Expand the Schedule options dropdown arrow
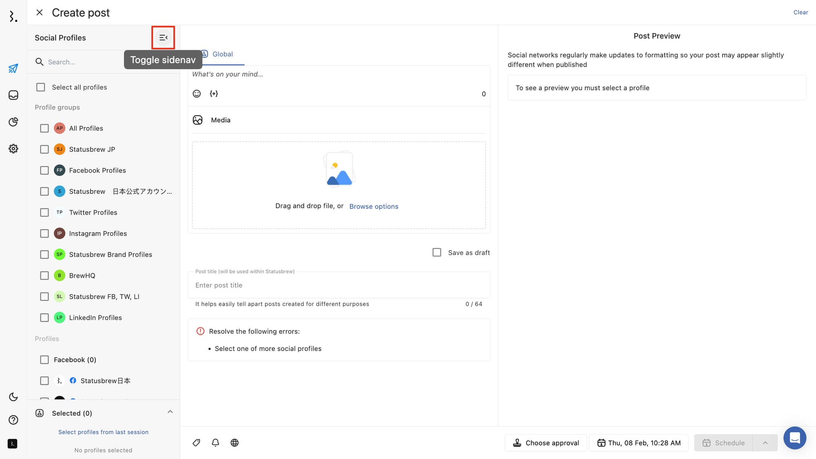 pyautogui.click(x=765, y=443)
